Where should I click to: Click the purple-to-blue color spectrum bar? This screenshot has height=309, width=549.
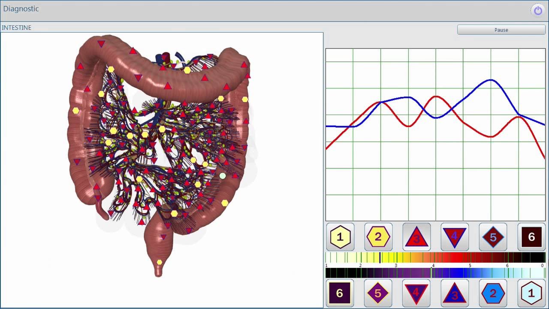coord(435,273)
